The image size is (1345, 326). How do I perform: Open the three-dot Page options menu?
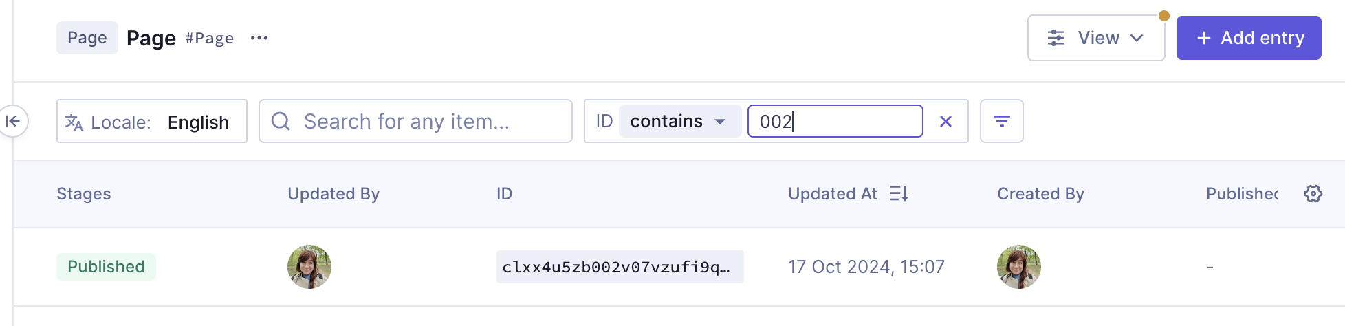click(x=259, y=38)
